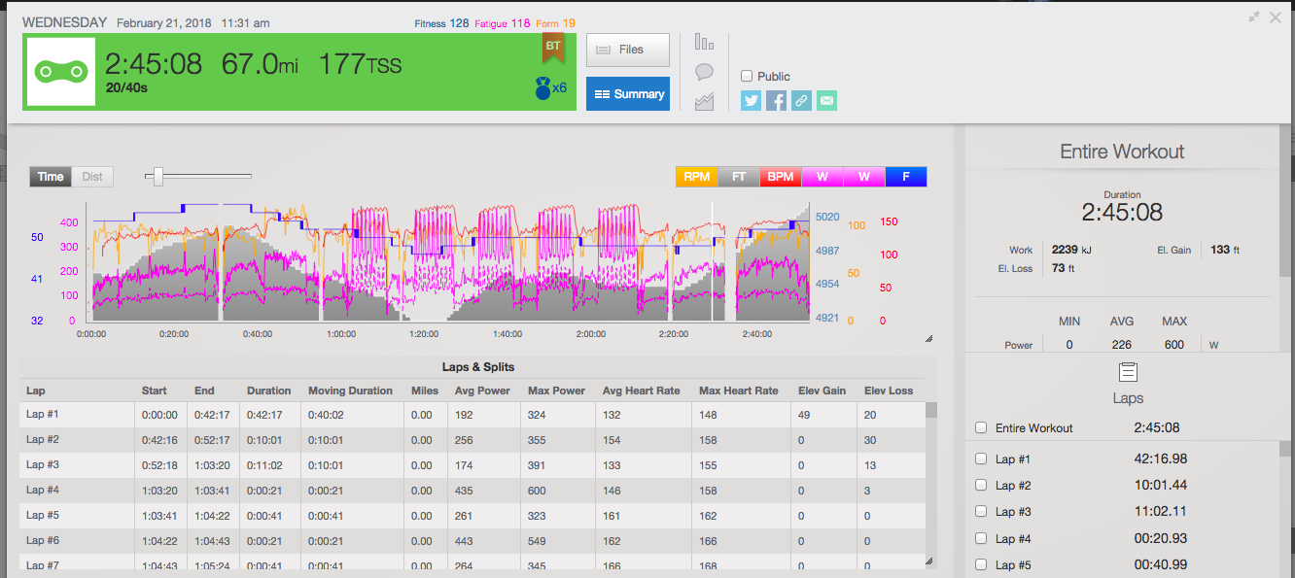
Task: Click the area chart trend icon
Action: pyautogui.click(x=704, y=101)
